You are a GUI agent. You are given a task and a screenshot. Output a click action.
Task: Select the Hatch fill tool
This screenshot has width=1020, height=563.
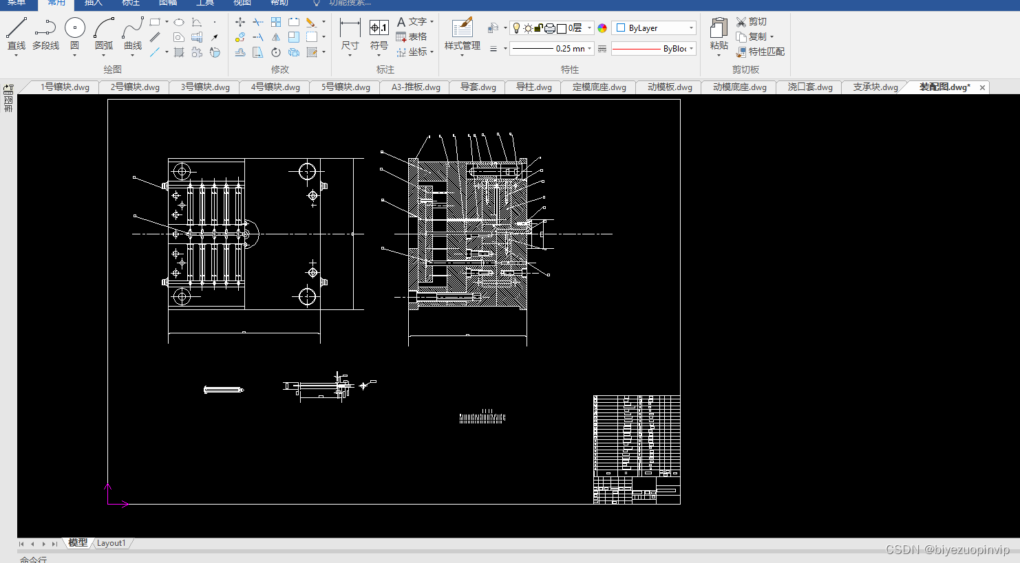[179, 52]
